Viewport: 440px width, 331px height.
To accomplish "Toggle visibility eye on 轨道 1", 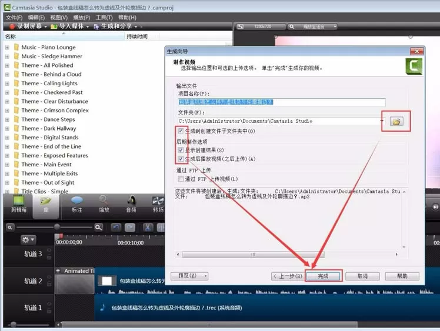I will click(x=49, y=304).
